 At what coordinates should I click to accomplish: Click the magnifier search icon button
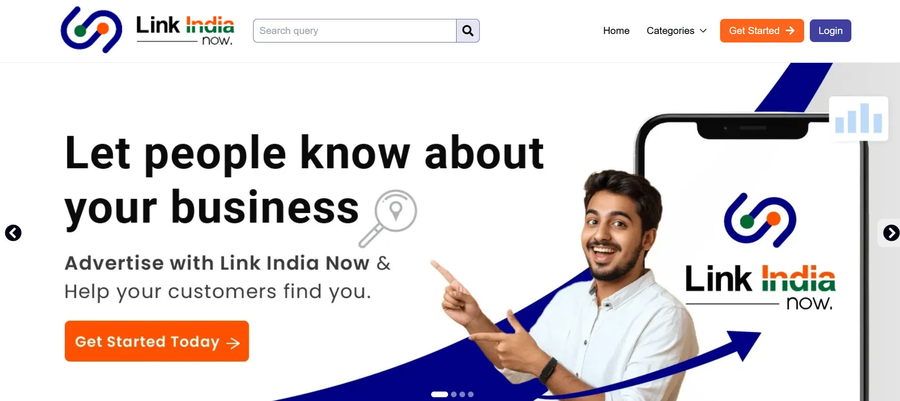(468, 31)
